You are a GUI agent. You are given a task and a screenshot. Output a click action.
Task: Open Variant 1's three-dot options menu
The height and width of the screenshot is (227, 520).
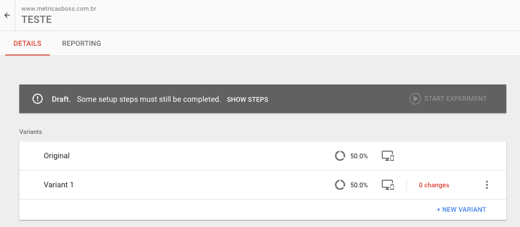486,185
